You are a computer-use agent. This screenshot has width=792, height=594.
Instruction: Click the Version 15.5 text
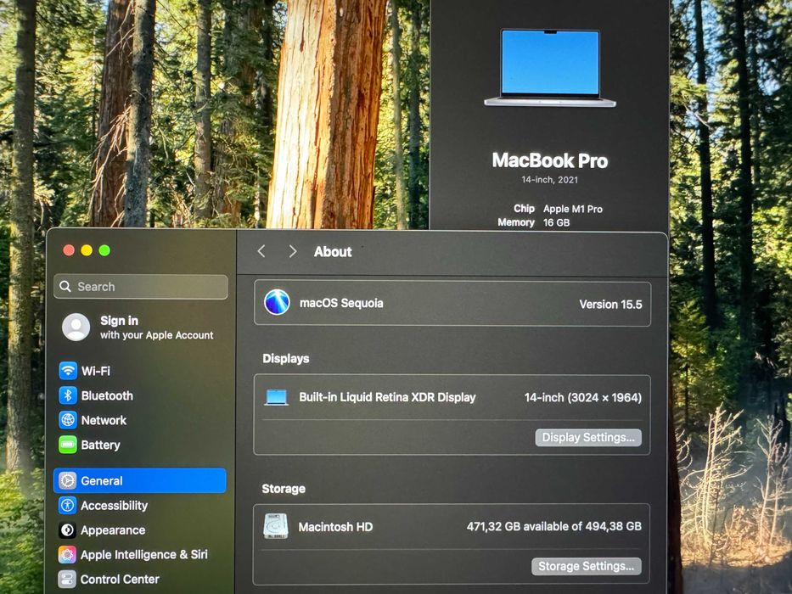(610, 305)
